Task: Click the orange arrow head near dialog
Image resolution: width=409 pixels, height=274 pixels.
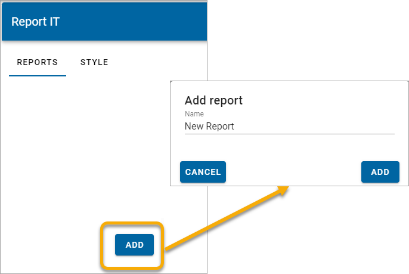Action: 285,191
